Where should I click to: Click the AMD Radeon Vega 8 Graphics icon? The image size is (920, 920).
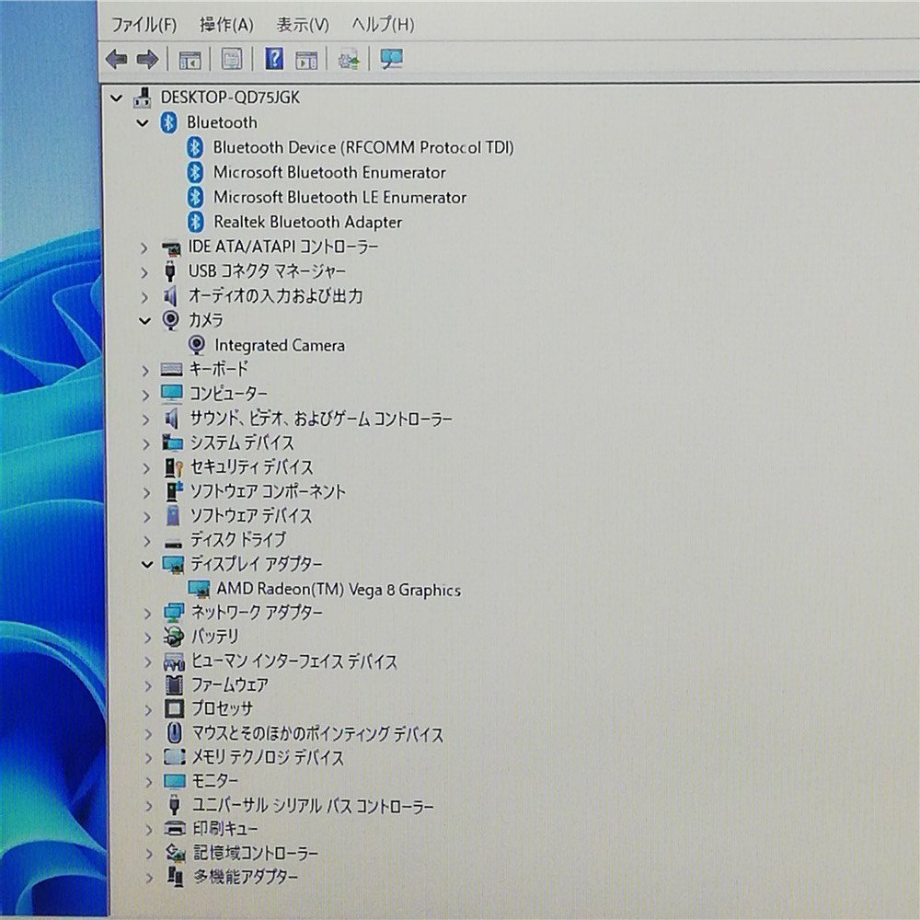[x=199, y=589]
